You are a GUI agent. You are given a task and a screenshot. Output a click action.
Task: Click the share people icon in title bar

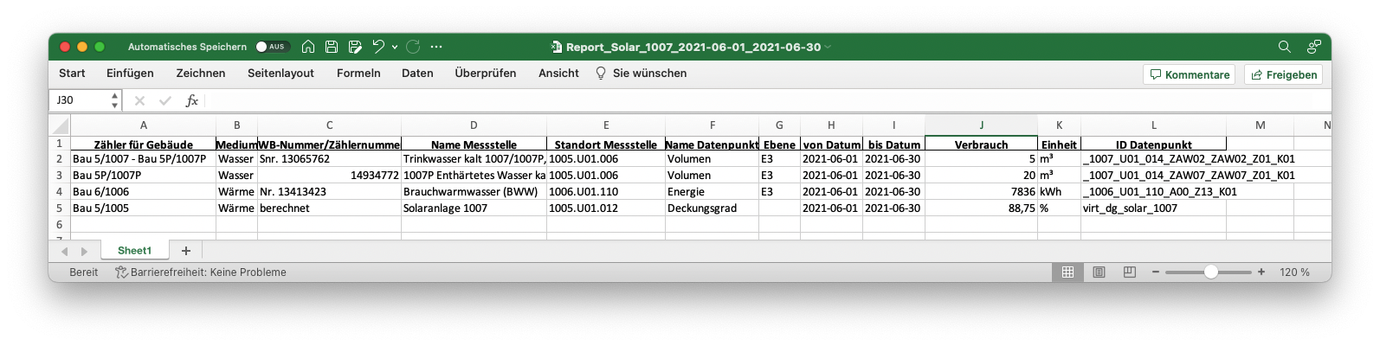point(1314,47)
